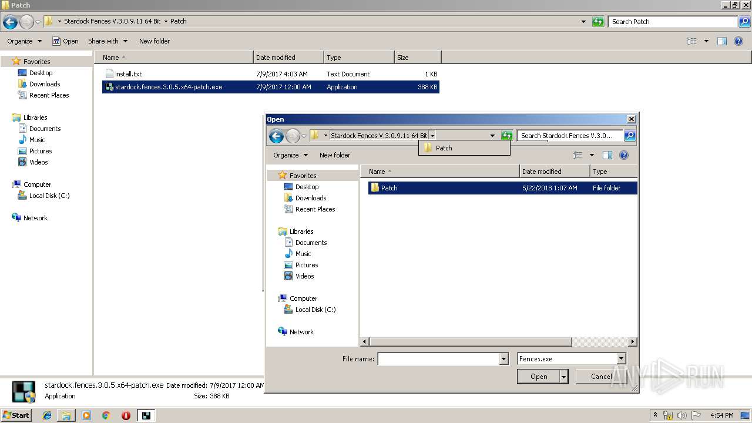Click the change view icon in Open dialog
752x423 pixels.
click(x=578, y=155)
